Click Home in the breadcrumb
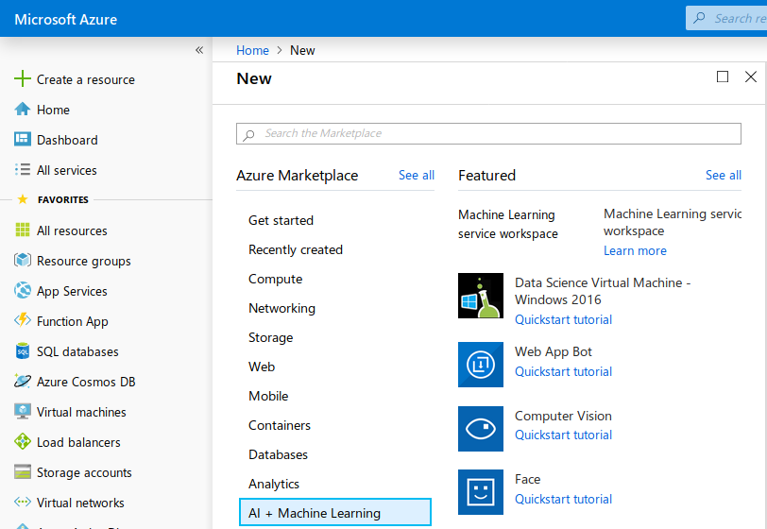The image size is (767, 529). click(252, 50)
